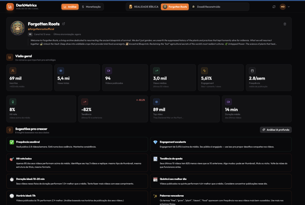Click the DarkMetrics logo icon
Image resolution: width=305 pixels, height=205 pixels.
pos(10,7)
